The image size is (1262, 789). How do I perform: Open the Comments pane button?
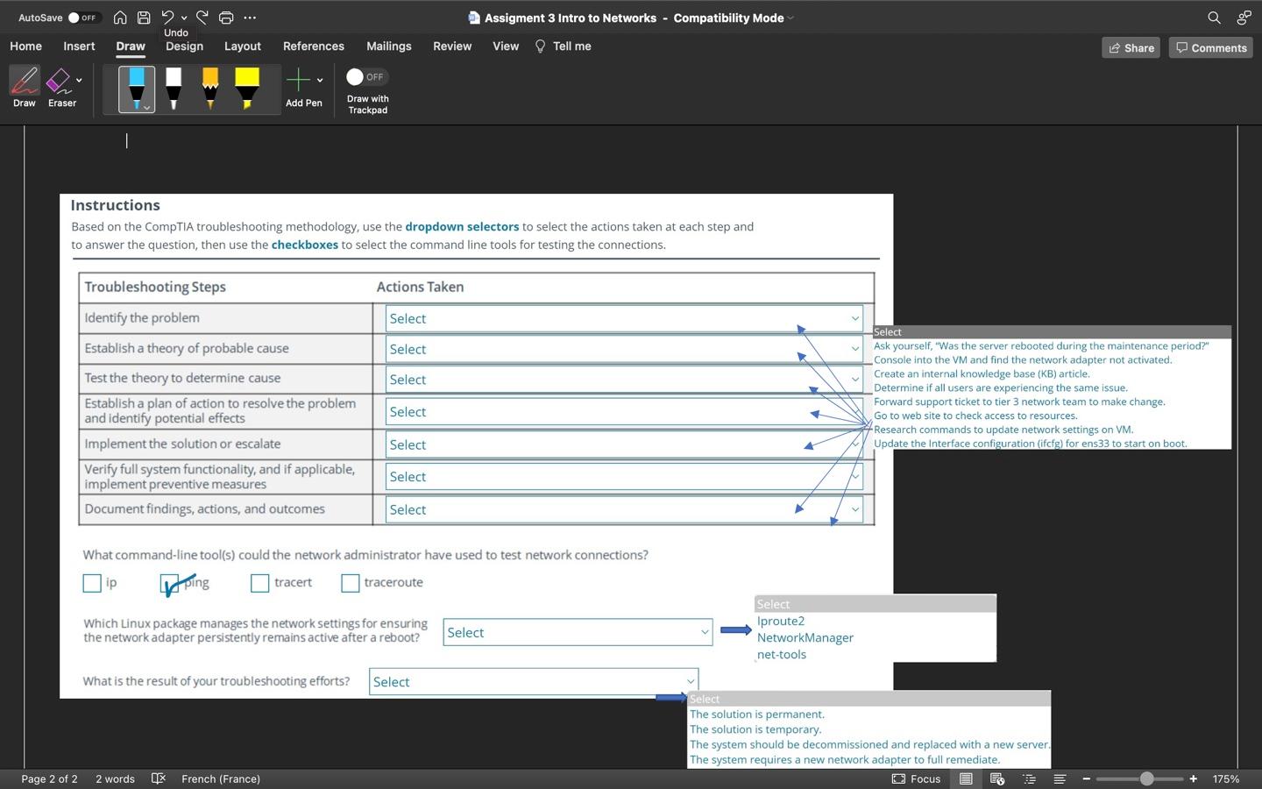pyautogui.click(x=1211, y=47)
